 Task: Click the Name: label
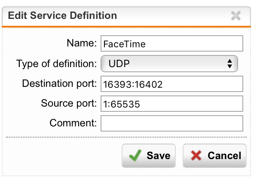coord(82,43)
